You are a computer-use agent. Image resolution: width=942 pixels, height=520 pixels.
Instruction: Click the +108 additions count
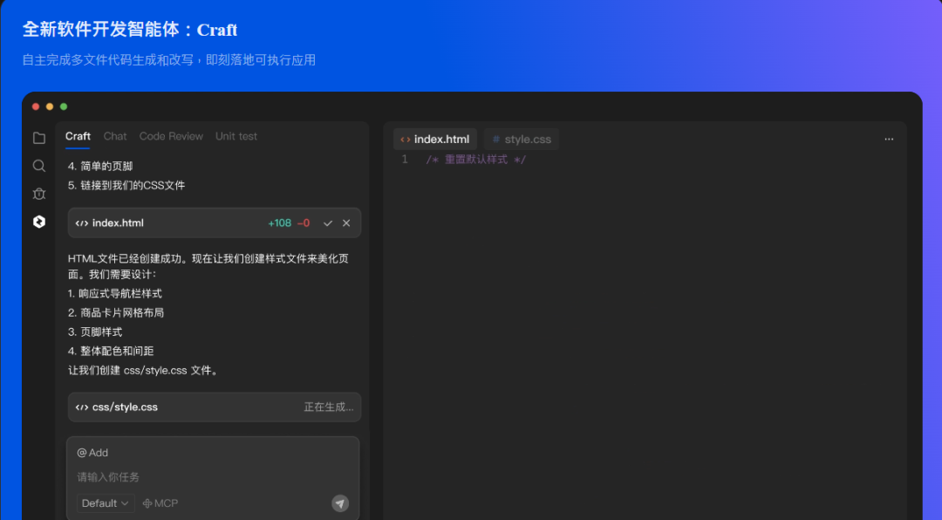tap(279, 223)
